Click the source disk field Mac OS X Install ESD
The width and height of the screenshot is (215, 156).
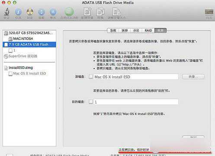(x=136, y=77)
